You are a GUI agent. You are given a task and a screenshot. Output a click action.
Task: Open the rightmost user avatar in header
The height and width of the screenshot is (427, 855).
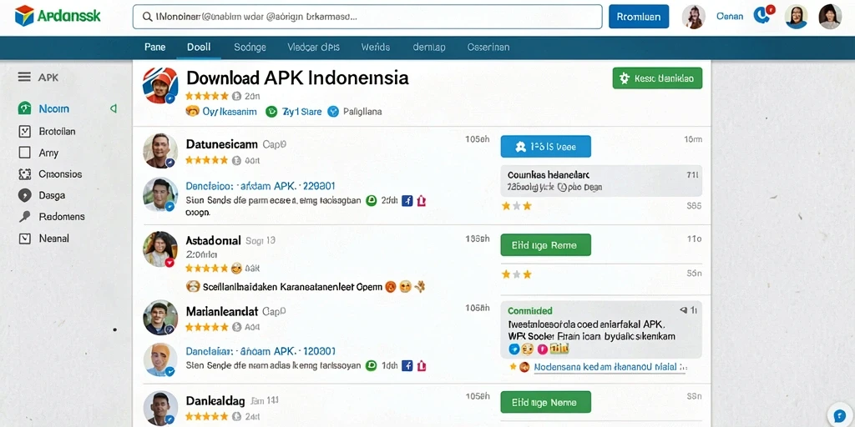[x=830, y=17]
